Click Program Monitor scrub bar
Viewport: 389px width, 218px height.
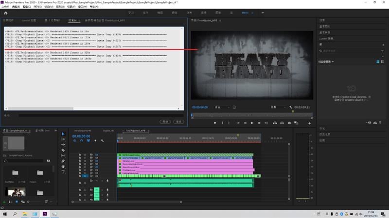pyautogui.click(x=252, y=115)
